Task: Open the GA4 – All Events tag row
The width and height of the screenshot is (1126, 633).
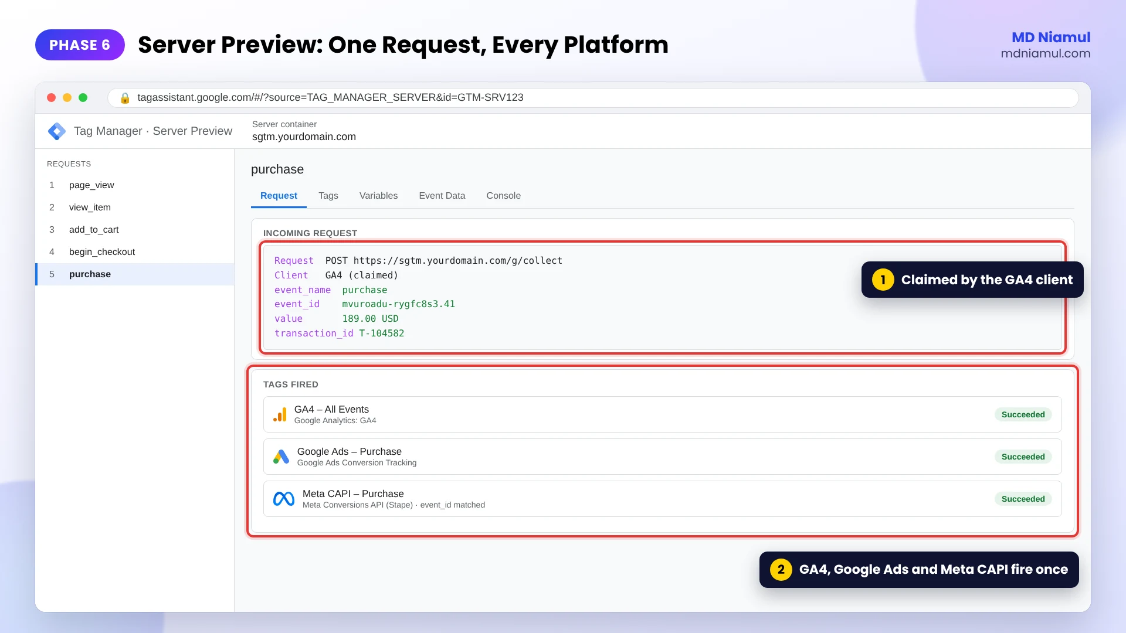Action: pyautogui.click(x=662, y=414)
